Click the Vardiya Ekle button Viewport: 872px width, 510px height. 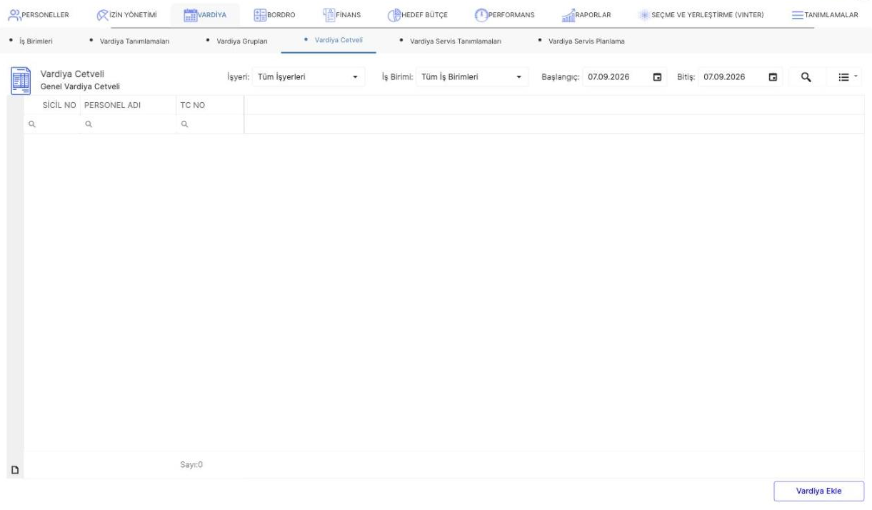pyautogui.click(x=818, y=491)
